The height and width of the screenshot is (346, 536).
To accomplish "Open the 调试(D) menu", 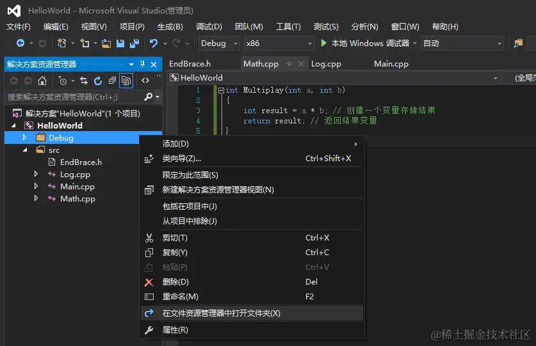I will 209,27.
